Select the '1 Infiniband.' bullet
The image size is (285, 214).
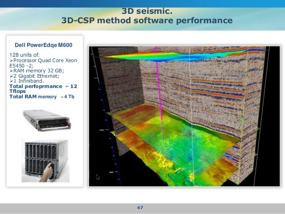(27, 81)
